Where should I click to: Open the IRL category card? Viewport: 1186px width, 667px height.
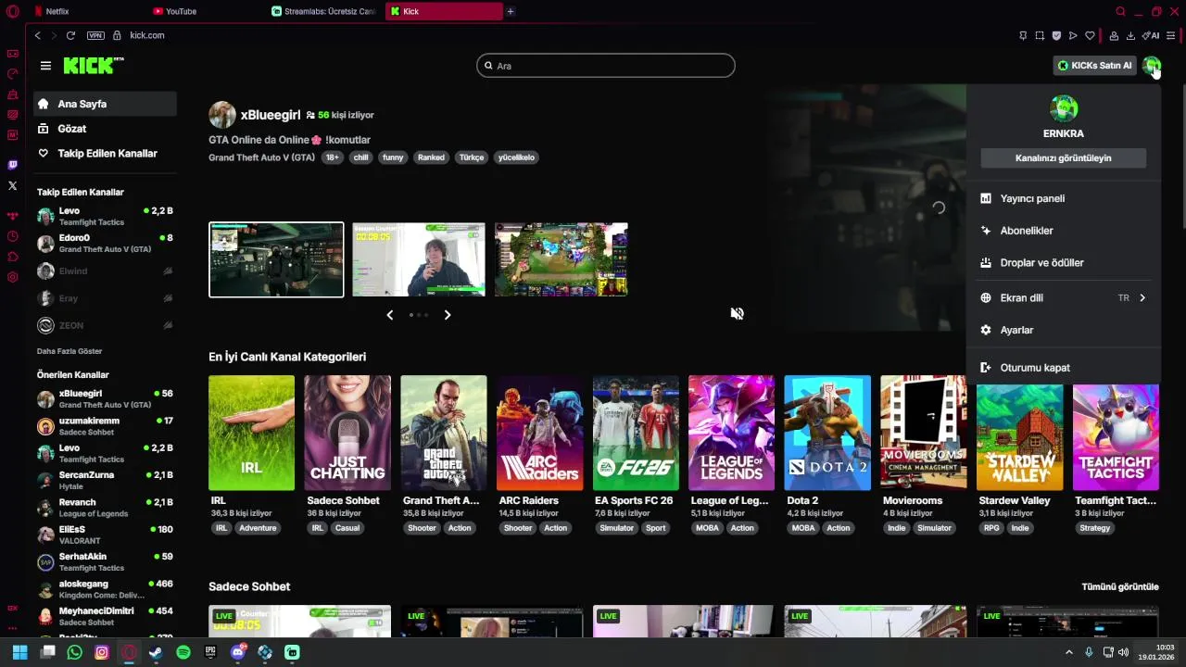tap(251, 433)
